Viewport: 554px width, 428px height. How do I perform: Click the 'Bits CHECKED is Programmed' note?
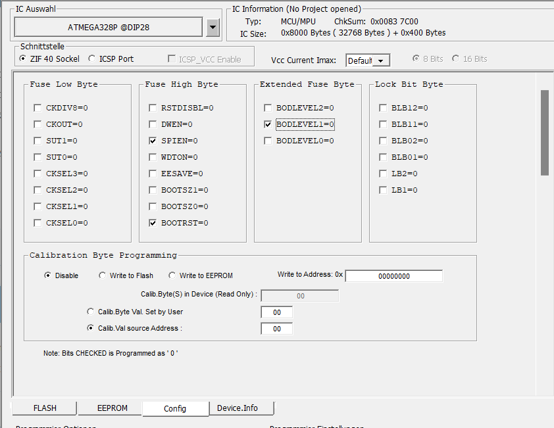pyautogui.click(x=111, y=353)
